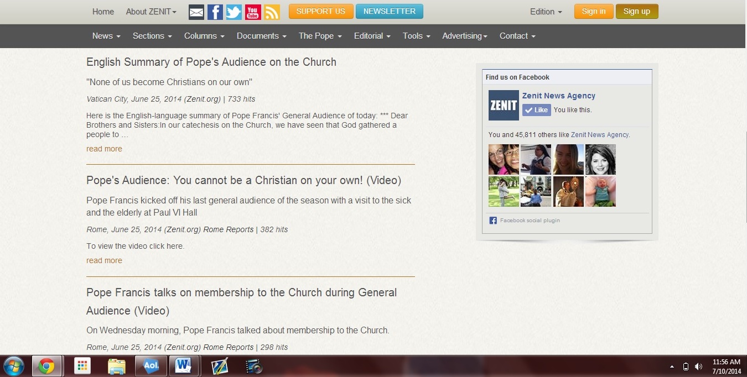The image size is (747, 377).
Task: Open ZENIT's Facebook page icon
Action: [215, 12]
